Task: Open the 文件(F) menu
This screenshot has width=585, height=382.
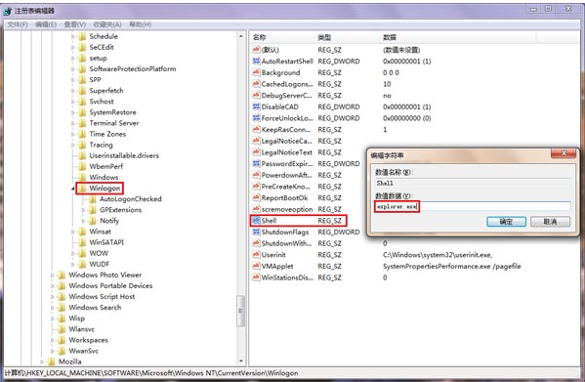Action: pyautogui.click(x=18, y=24)
